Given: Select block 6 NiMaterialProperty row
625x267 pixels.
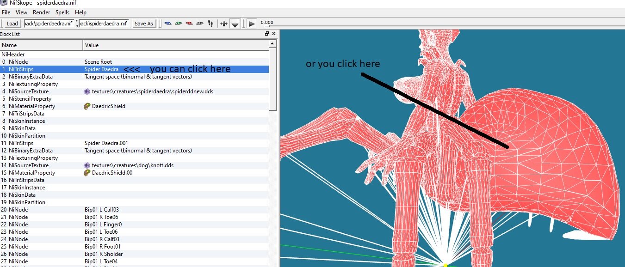Looking at the screenshot, I should (134, 106).
